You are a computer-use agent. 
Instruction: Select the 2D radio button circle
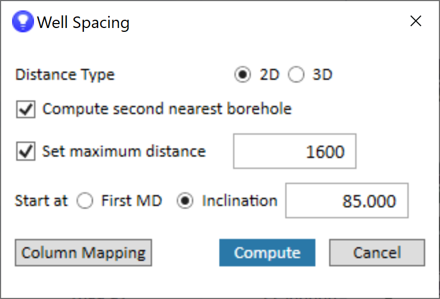(242, 75)
